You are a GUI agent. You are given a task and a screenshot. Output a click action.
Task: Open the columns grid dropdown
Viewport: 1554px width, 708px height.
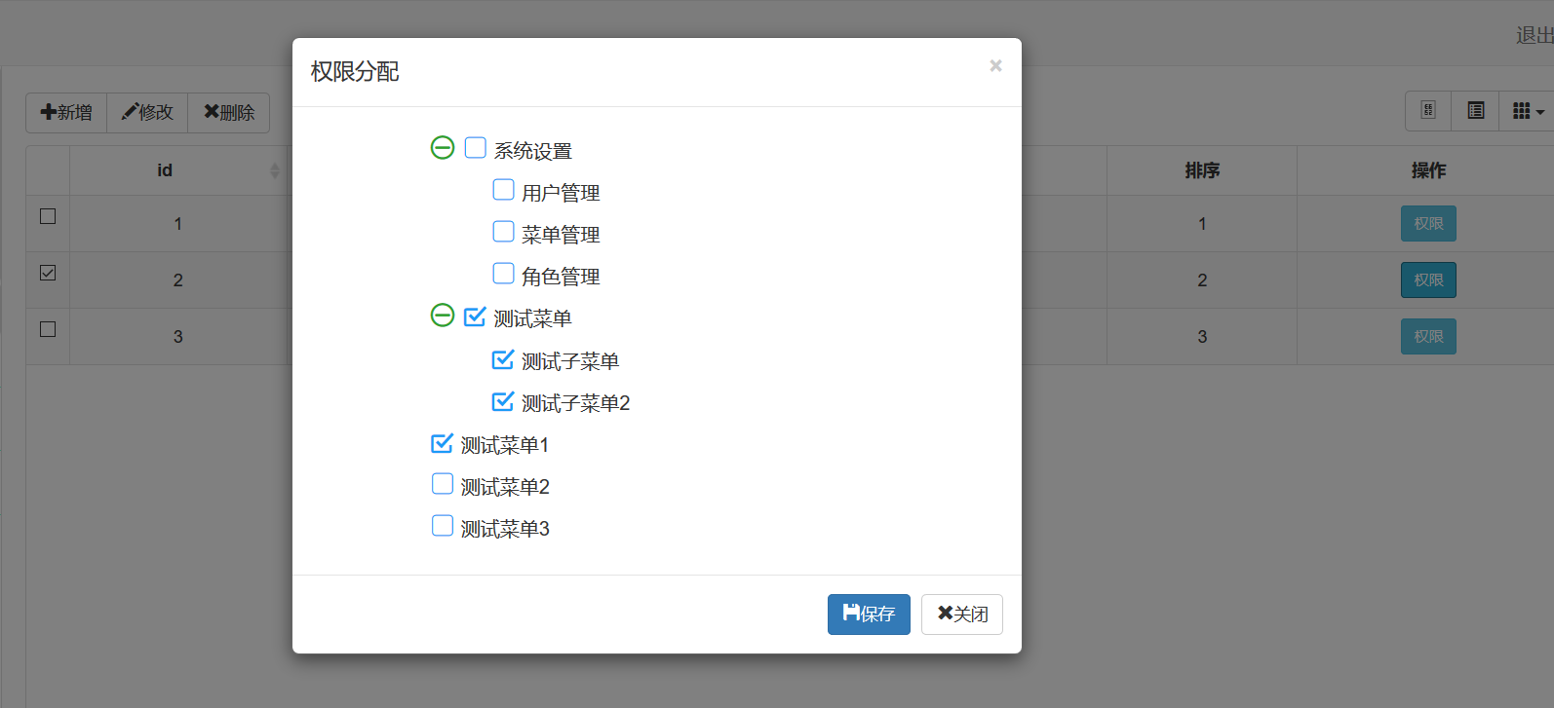pyautogui.click(x=1527, y=111)
